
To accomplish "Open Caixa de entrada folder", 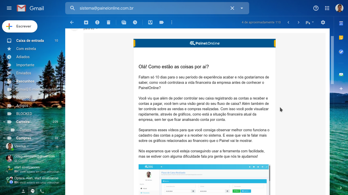I will (x=31, y=41).
